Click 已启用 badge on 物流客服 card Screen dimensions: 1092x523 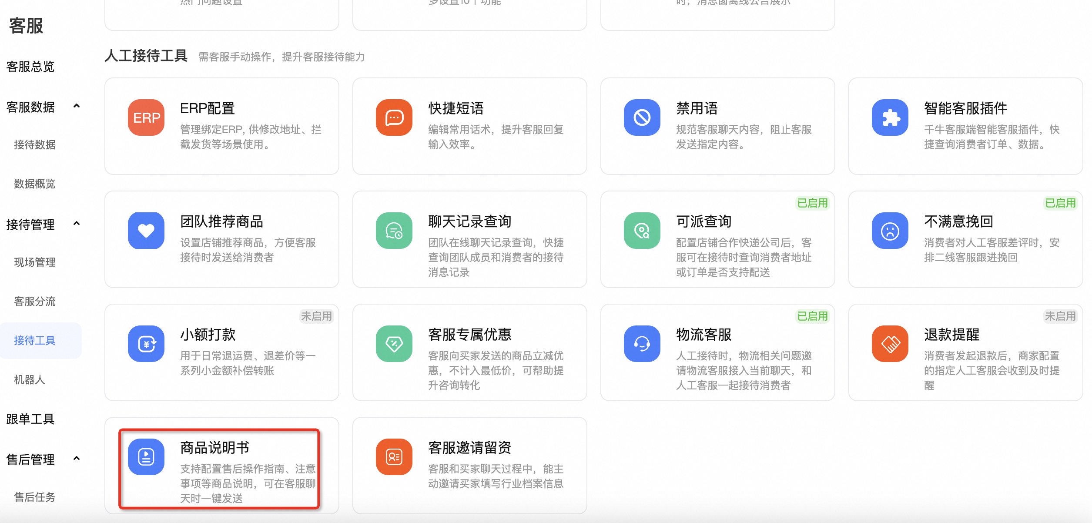coord(812,316)
